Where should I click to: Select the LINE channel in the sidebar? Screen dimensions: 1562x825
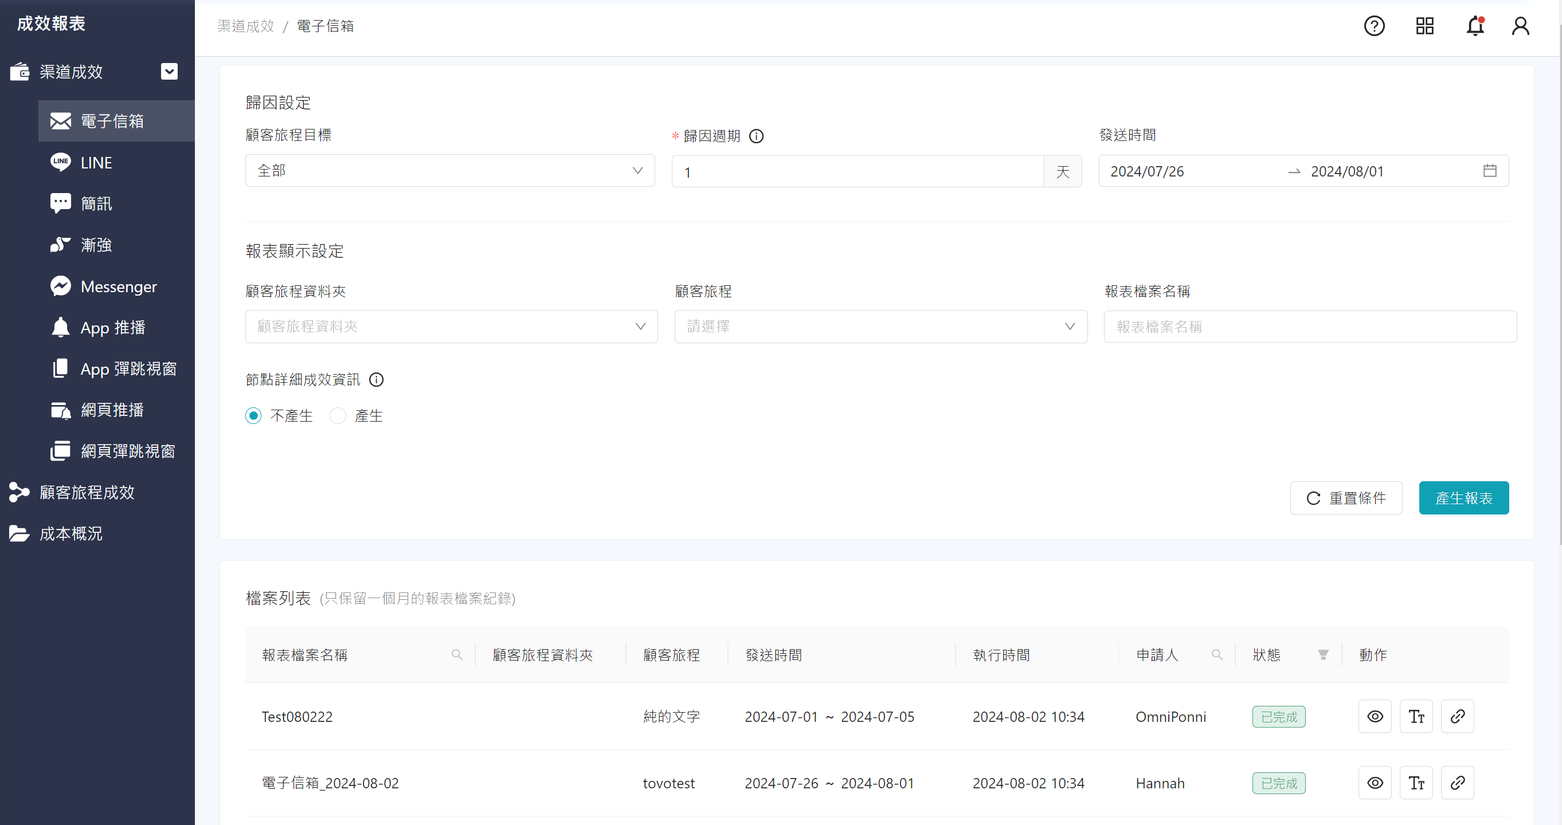[x=96, y=162]
